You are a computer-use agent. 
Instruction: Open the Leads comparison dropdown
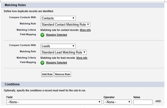(x=58, y=46)
